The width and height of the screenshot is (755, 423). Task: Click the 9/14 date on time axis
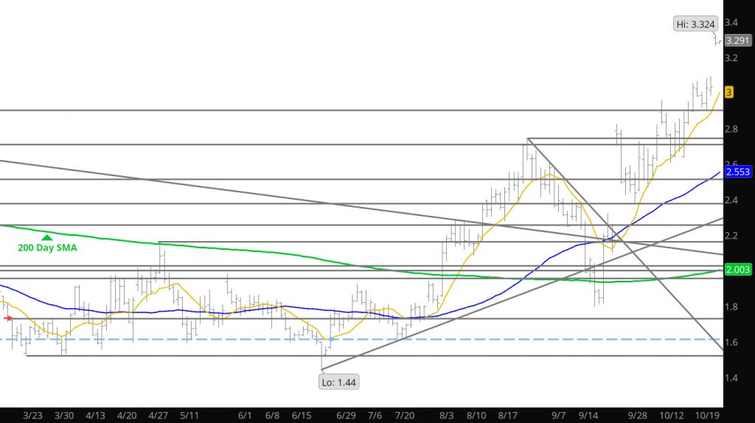pos(588,416)
